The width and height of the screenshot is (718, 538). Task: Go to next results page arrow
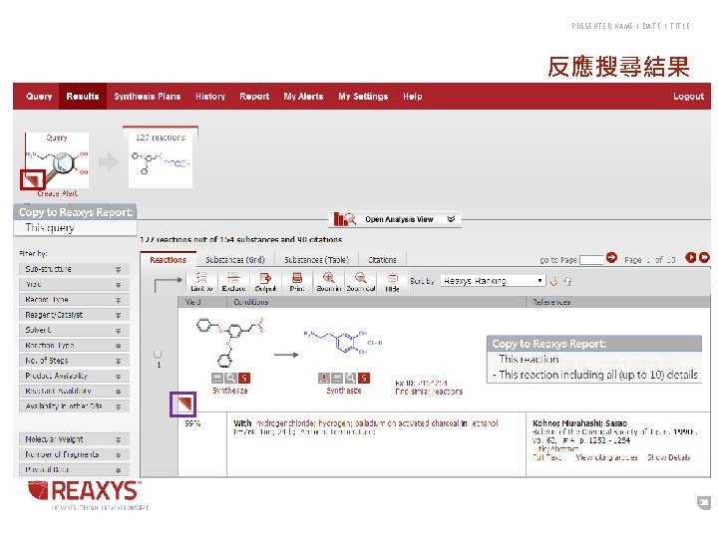pyautogui.click(x=690, y=258)
